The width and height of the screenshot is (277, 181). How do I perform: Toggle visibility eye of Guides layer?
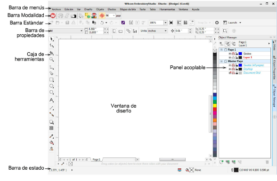click(x=230, y=54)
